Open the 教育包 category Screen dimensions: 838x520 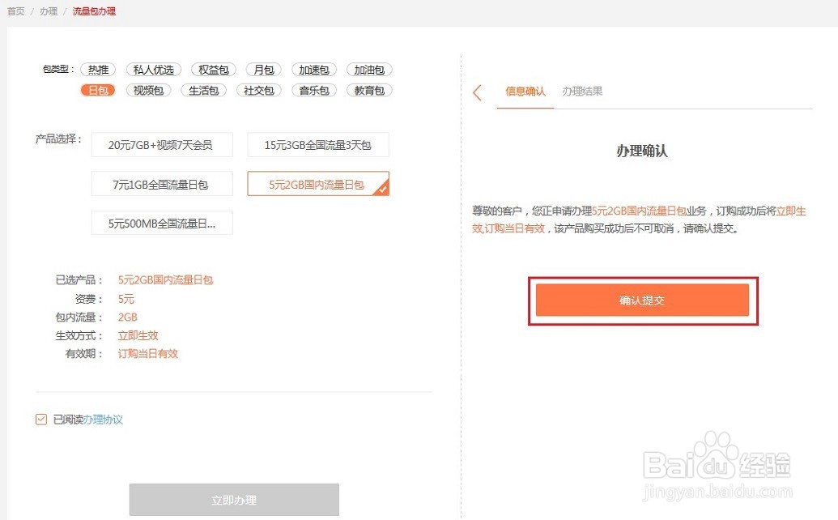(x=369, y=90)
